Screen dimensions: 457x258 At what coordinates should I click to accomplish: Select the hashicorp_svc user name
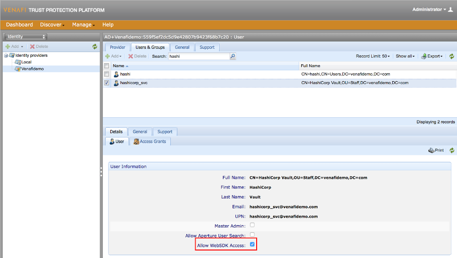click(134, 83)
